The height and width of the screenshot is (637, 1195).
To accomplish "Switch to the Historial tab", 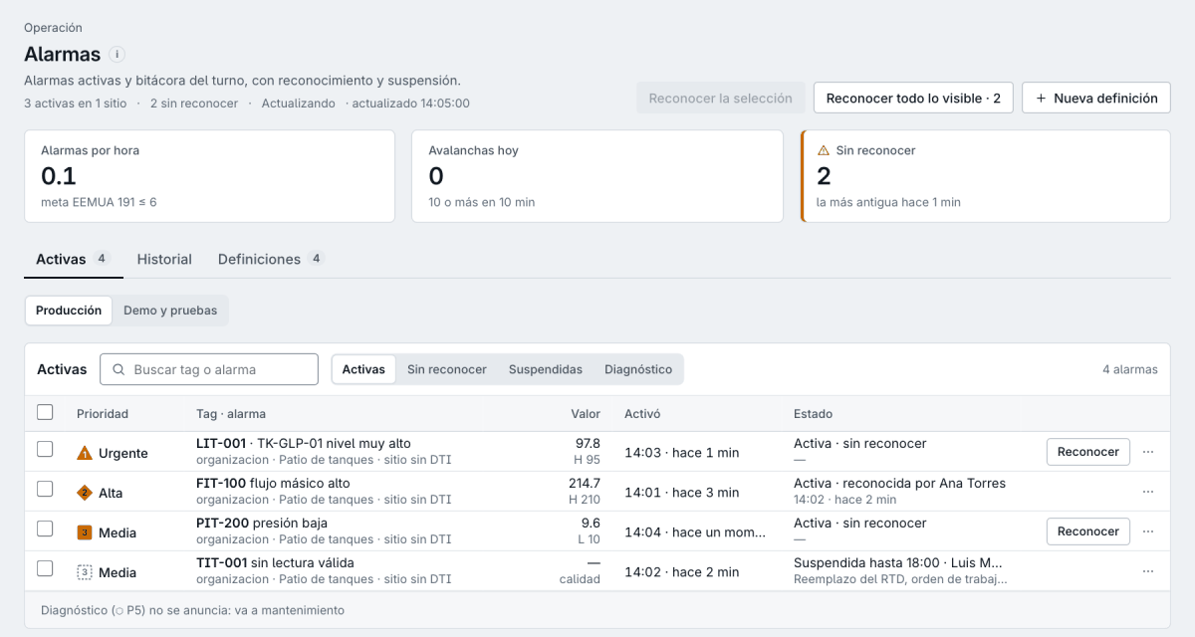I will (164, 259).
